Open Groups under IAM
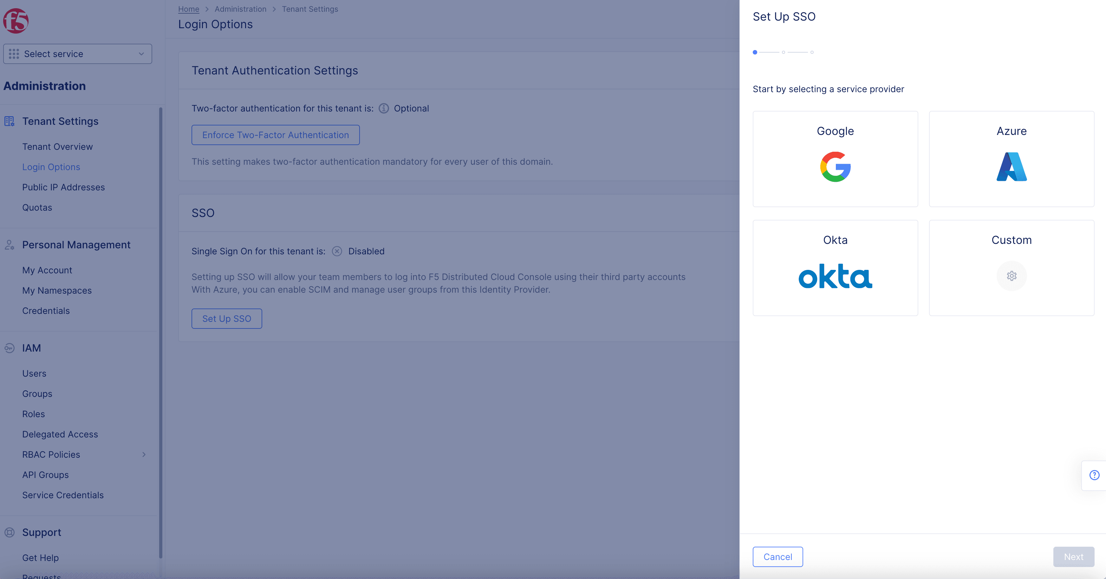This screenshot has width=1106, height=579. click(x=37, y=394)
